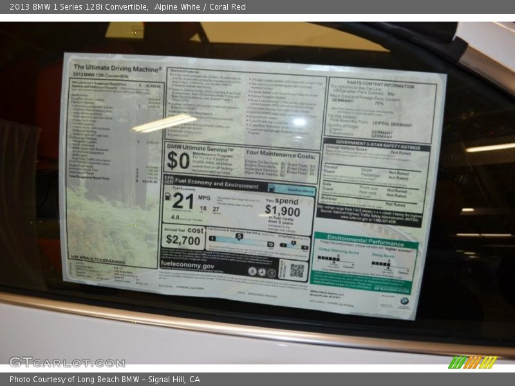Click the "Your Maintenance Costs:" heading

[x=280, y=154]
